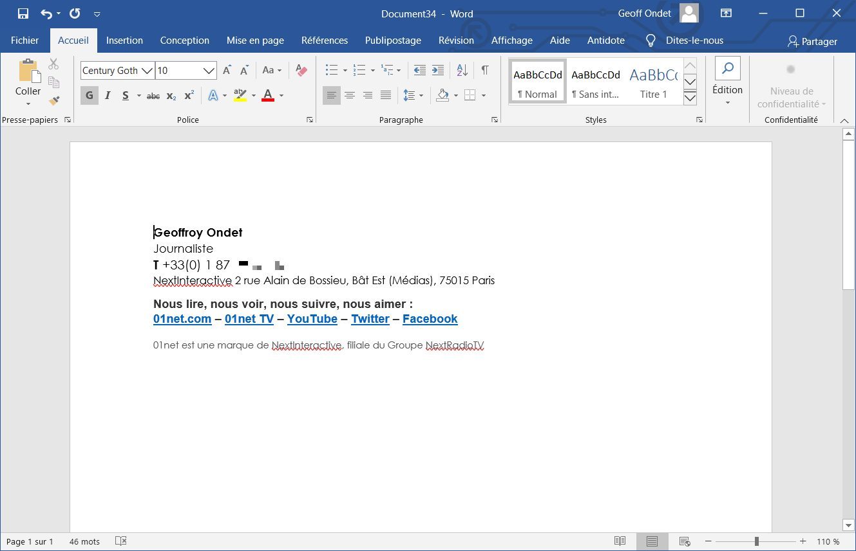
Task: Click the Bullets list icon
Action: coord(331,70)
